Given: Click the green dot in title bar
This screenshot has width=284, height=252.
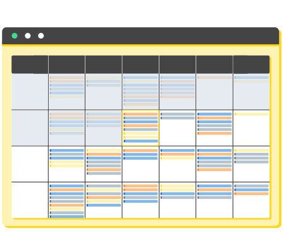Looking at the screenshot, I should click(15, 36).
